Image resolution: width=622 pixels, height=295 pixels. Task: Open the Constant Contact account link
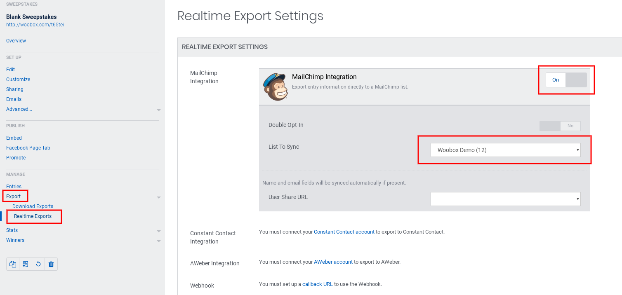(344, 232)
